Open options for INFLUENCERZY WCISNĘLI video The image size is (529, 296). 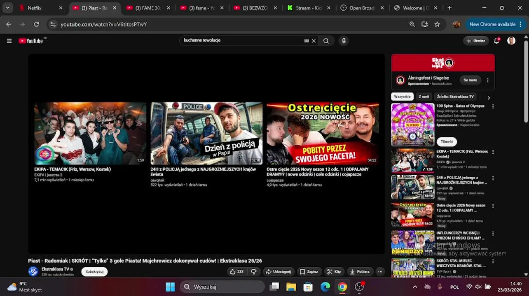pos(493,233)
